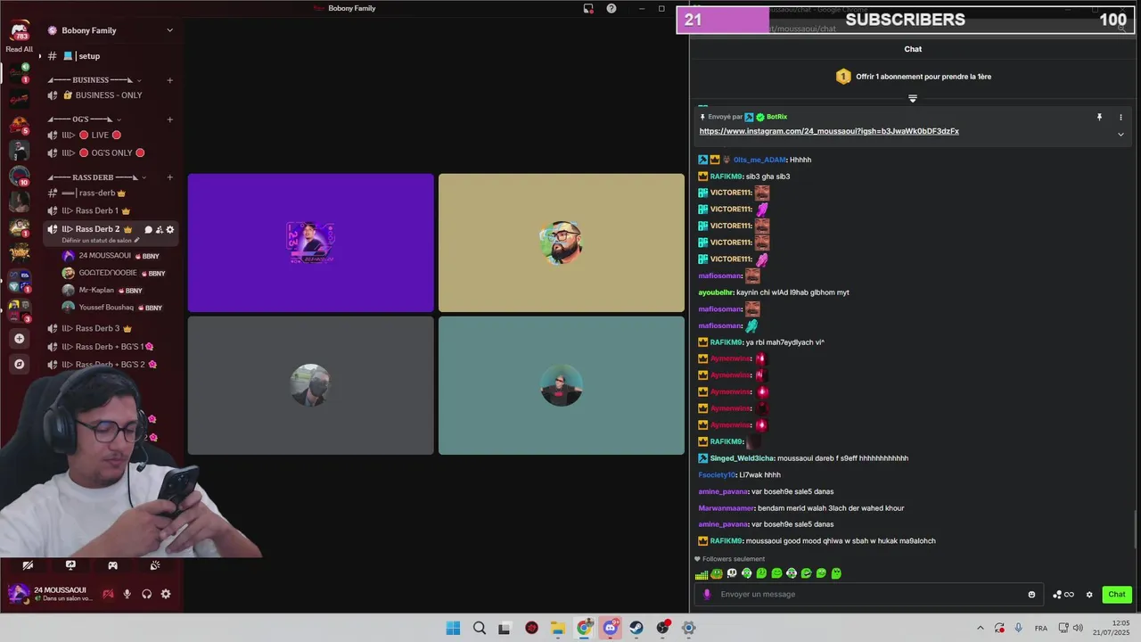1141x642 pixels.
Task: Open the system tray overflow chevron
Action: point(981,628)
